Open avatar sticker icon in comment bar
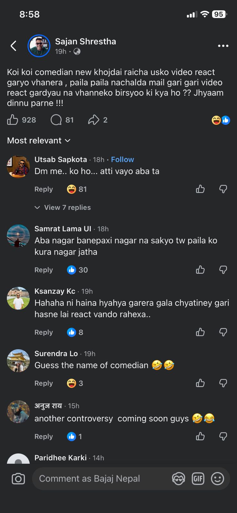 pos(179,479)
